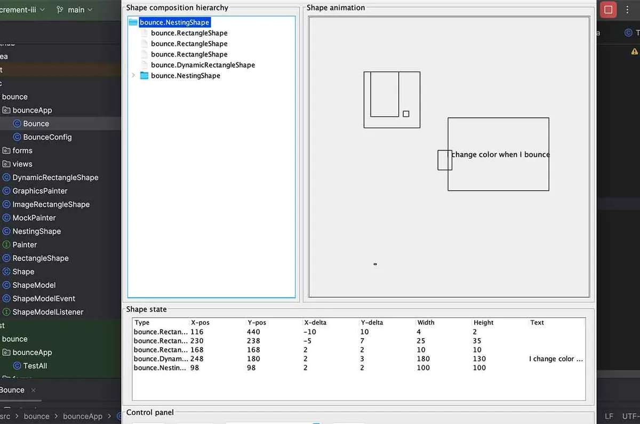Click the root NestingShape folder icon
Image resolution: width=640 pixels, height=424 pixels.
[133, 22]
